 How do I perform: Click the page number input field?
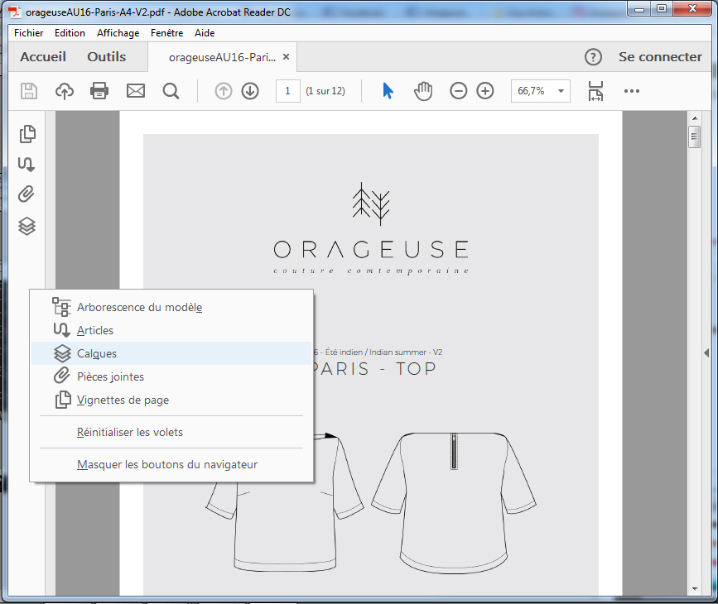coord(287,91)
